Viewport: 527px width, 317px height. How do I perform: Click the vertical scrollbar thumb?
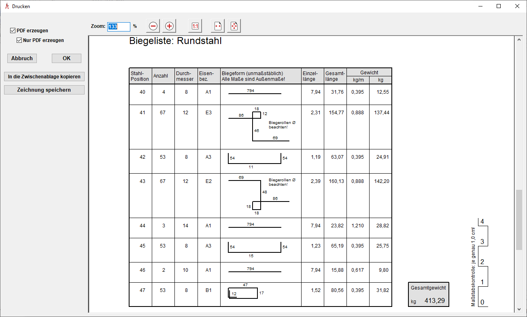(519, 220)
